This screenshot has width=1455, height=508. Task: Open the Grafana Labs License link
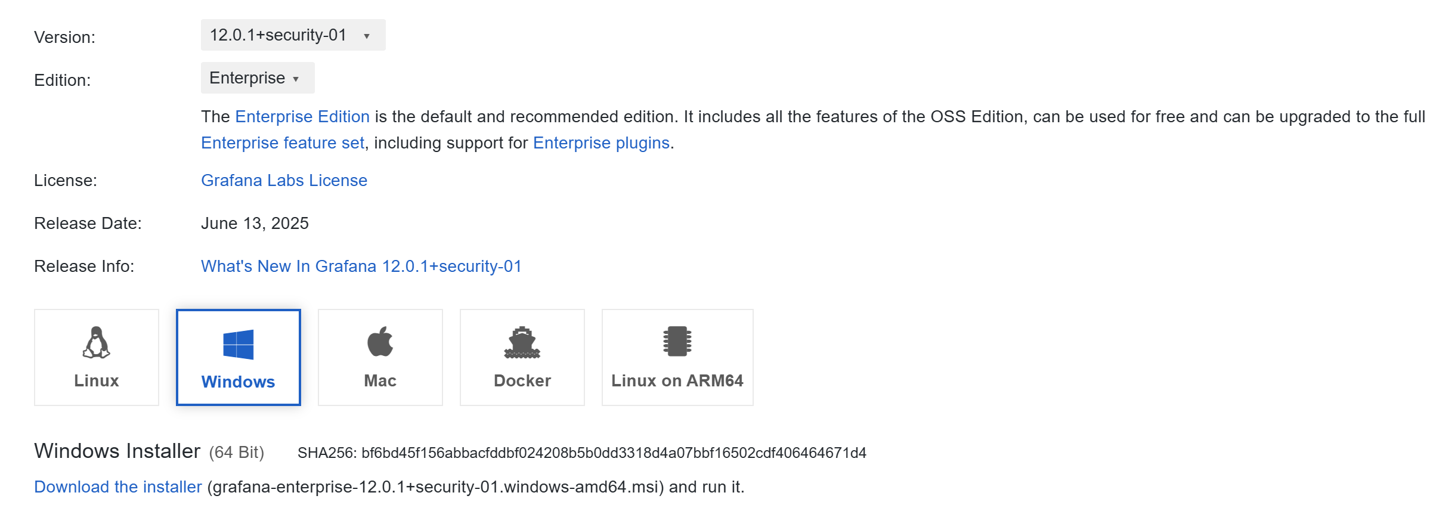tap(284, 181)
